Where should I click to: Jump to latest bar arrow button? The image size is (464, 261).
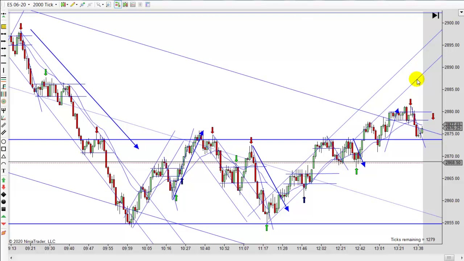tap(436, 16)
